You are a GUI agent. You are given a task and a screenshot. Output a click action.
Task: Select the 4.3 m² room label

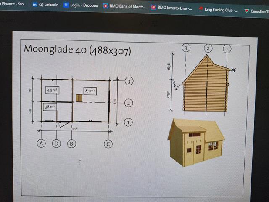[52, 90]
